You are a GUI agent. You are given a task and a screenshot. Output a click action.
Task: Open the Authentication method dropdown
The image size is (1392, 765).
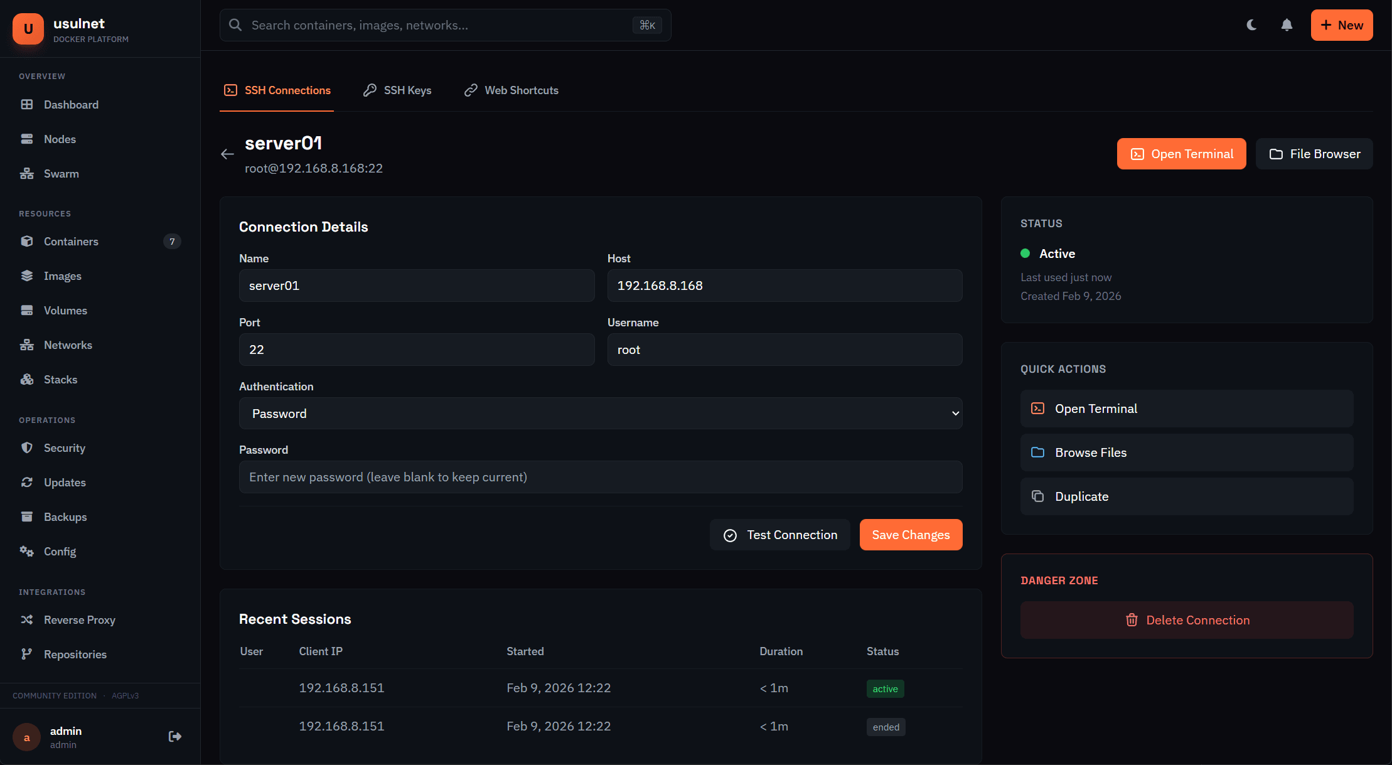[x=955, y=413]
